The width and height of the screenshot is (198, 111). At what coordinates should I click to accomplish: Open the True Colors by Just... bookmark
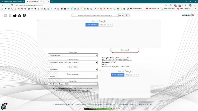153,9
